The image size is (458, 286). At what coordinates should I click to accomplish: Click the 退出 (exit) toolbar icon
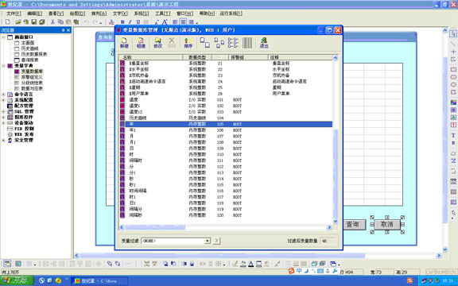264,43
